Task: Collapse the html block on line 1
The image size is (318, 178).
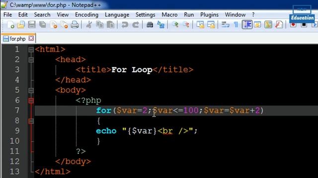Action: tap(31, 49)
